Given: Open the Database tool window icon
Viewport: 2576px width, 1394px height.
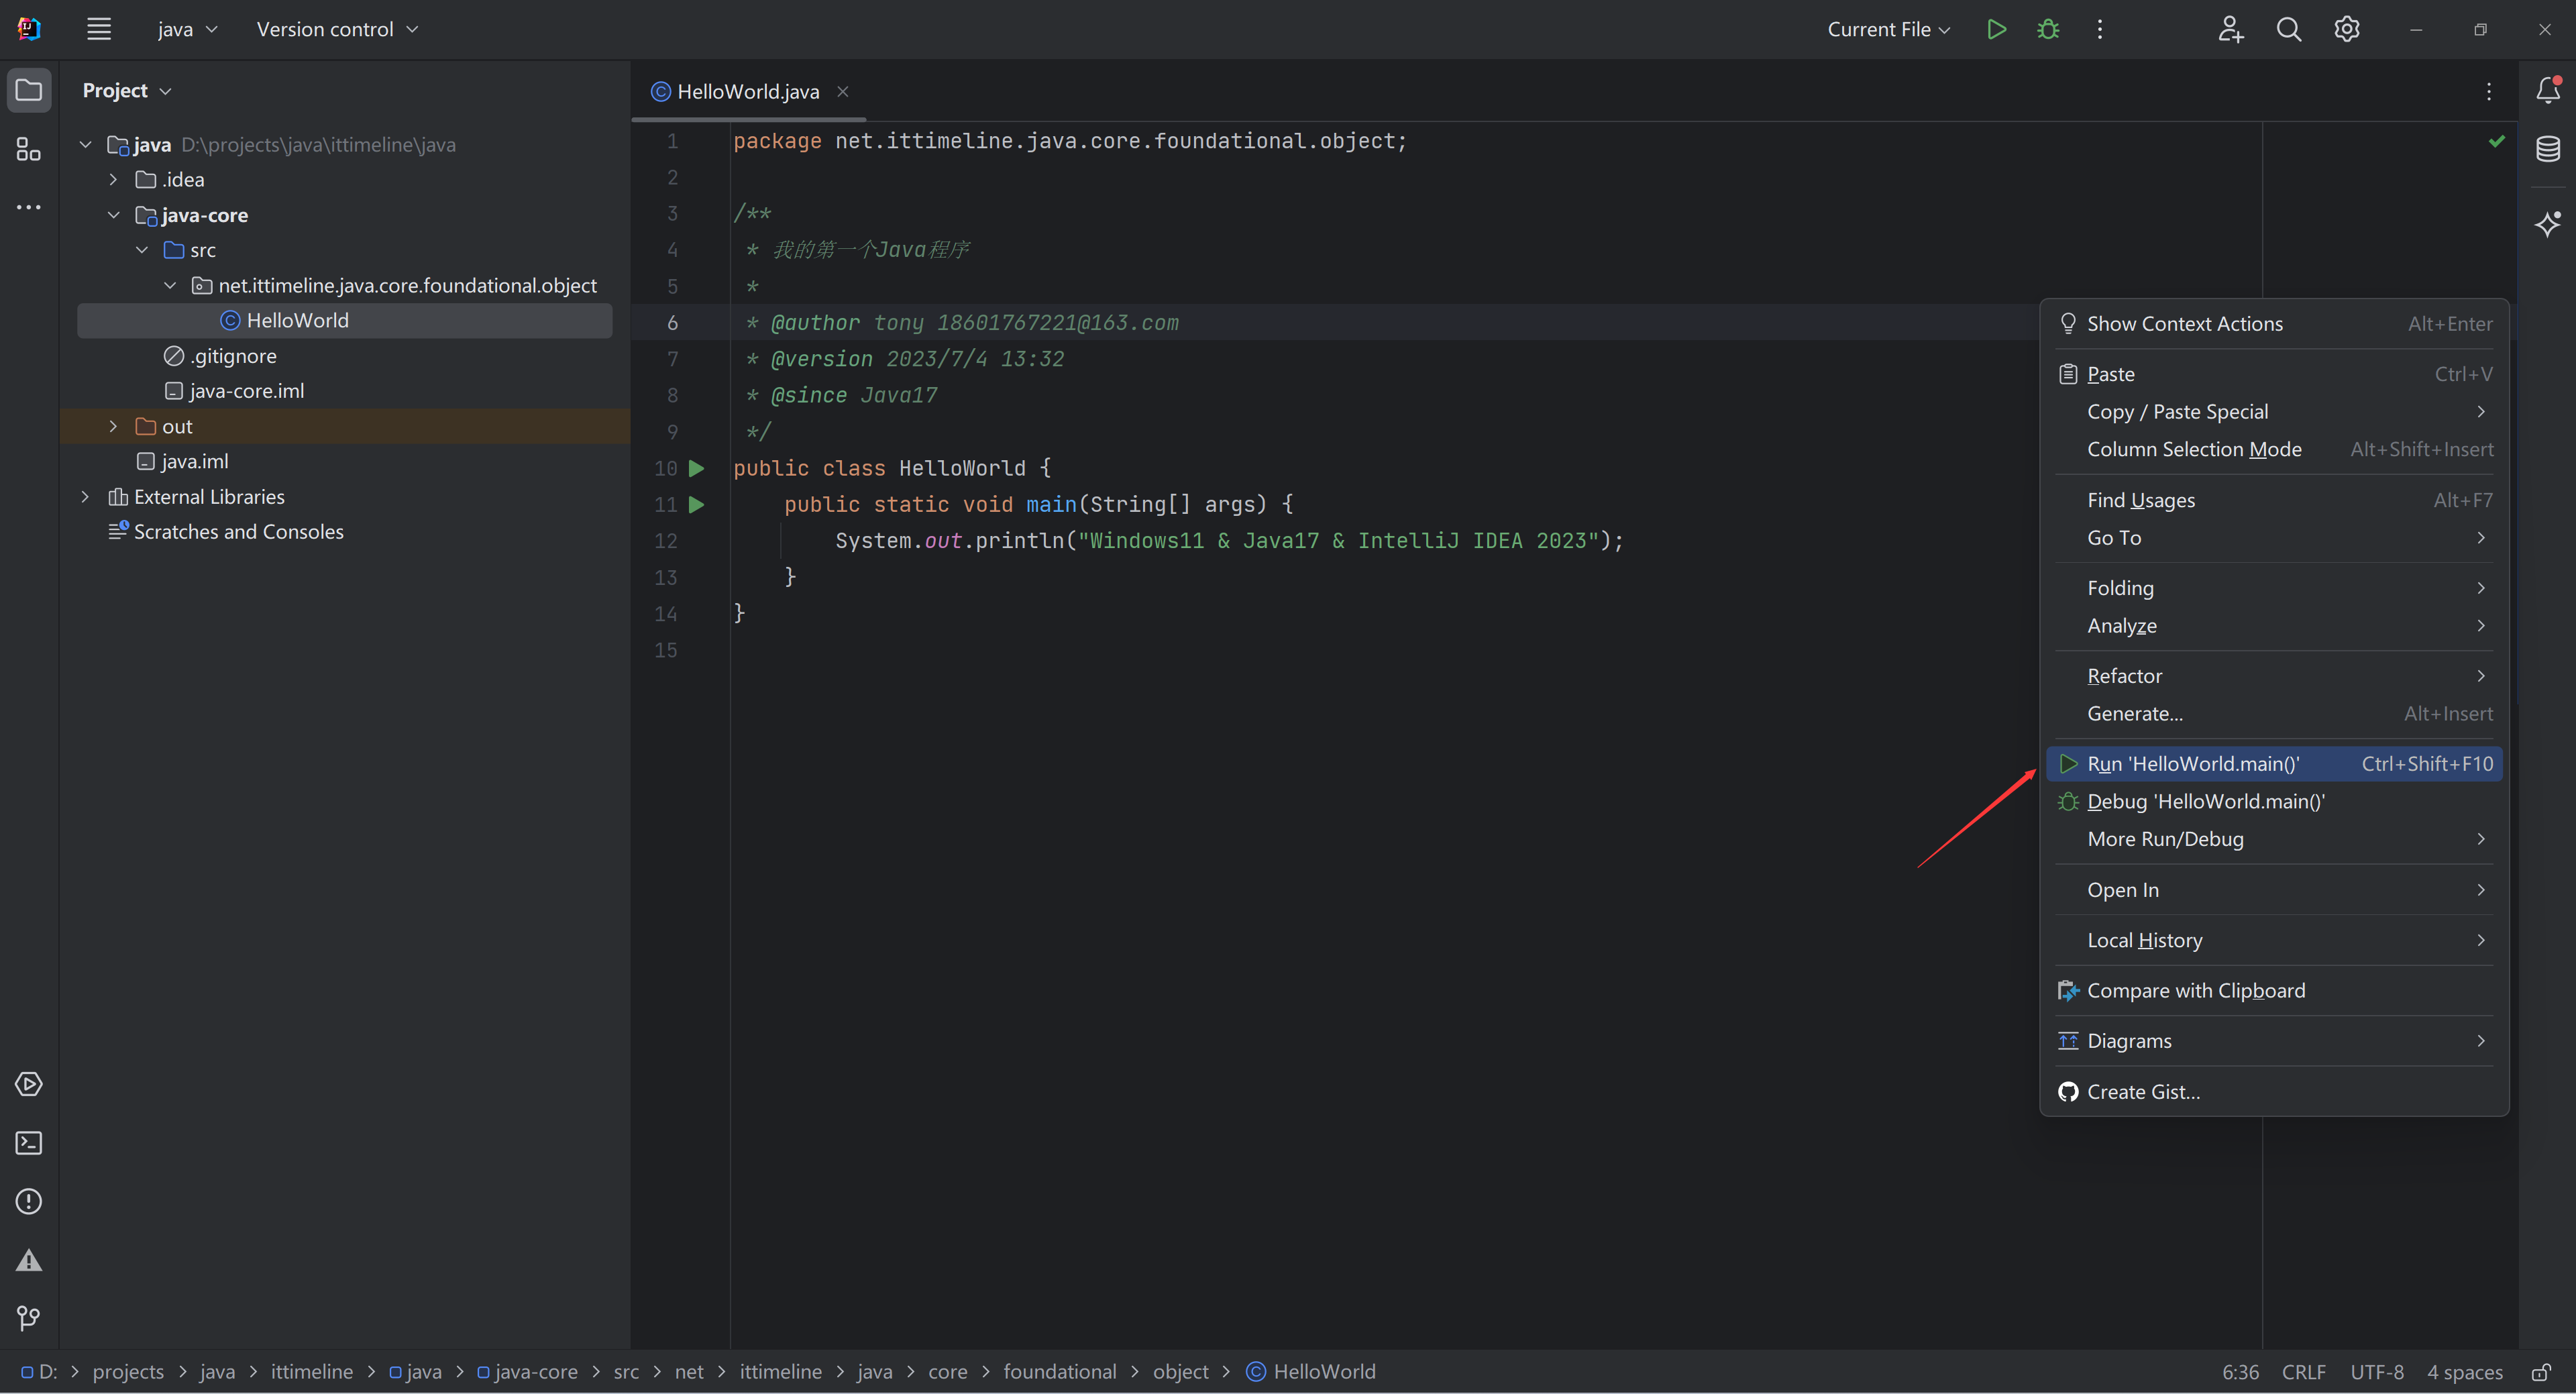Looking at the screenshot, I should pyautogui.click(x=2548, y=149).
